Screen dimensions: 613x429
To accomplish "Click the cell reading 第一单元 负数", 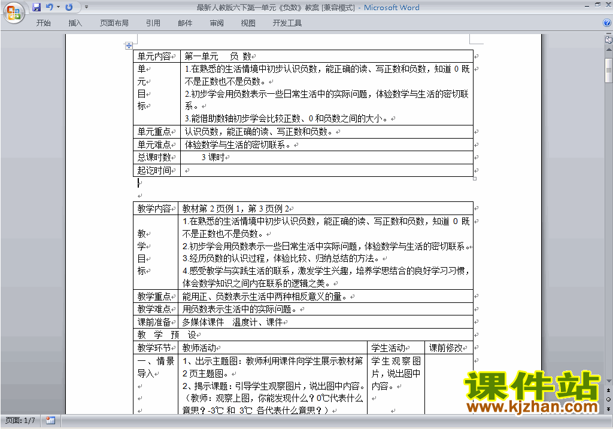I will click(x=327, y=56).
